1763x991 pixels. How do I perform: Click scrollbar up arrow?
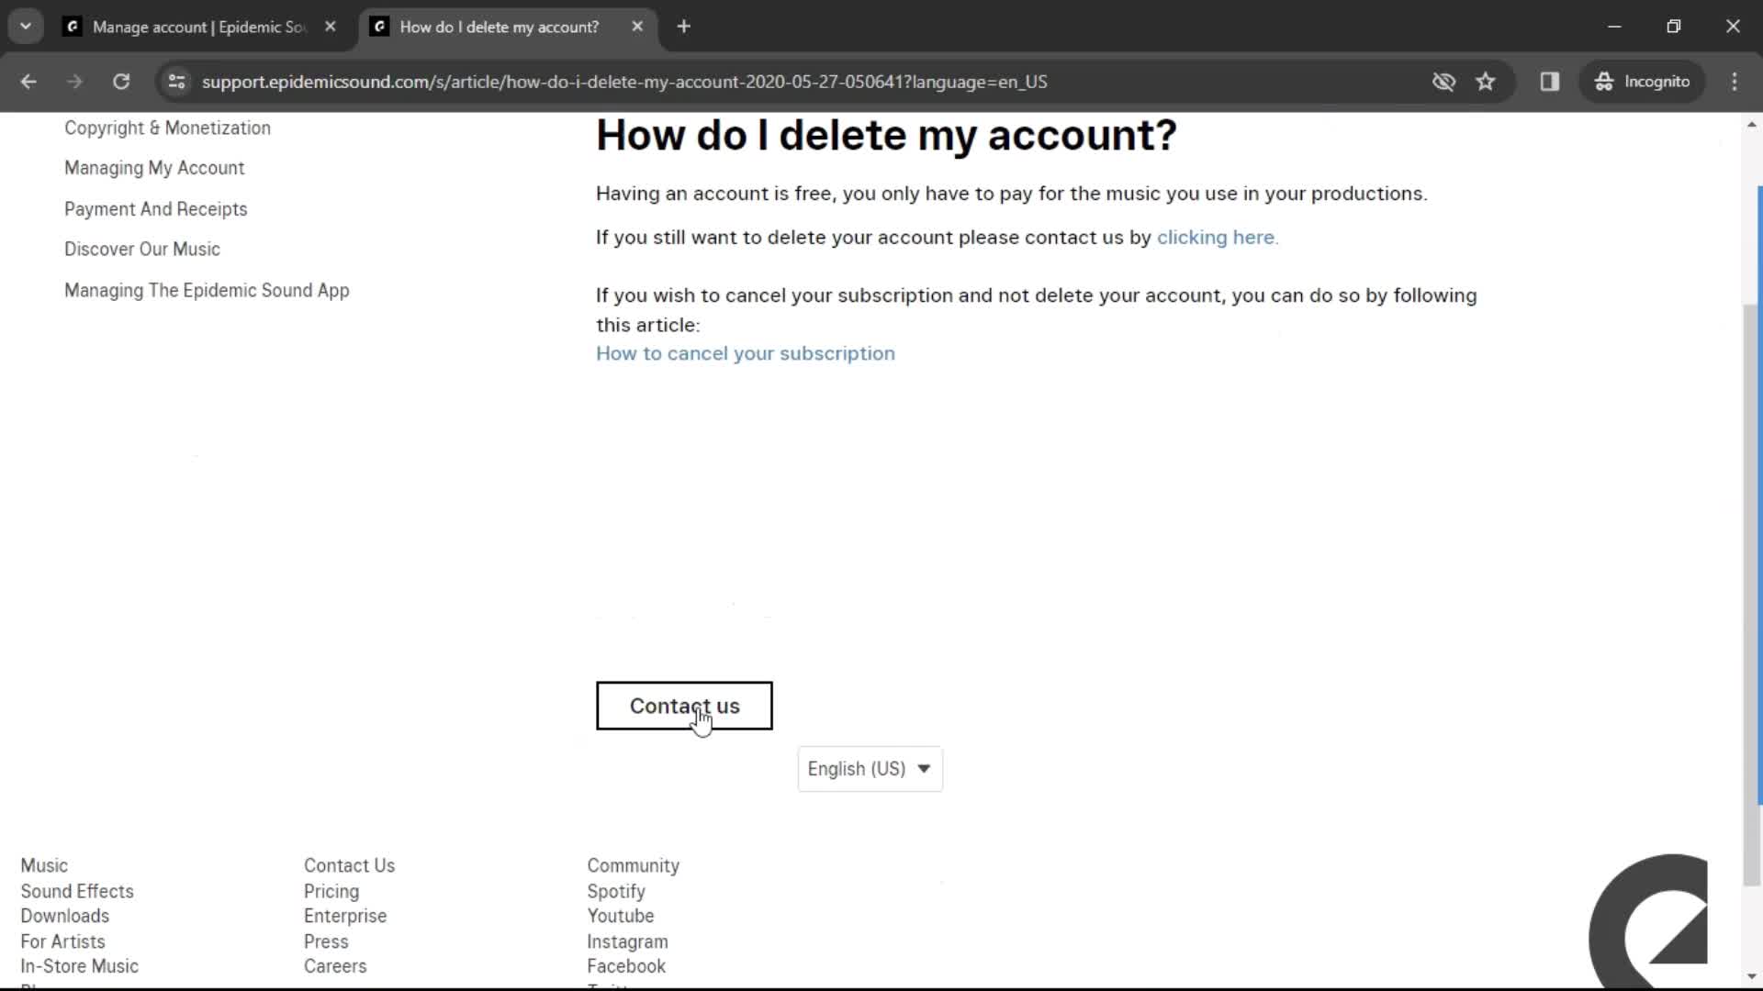tap(1752, 124)
